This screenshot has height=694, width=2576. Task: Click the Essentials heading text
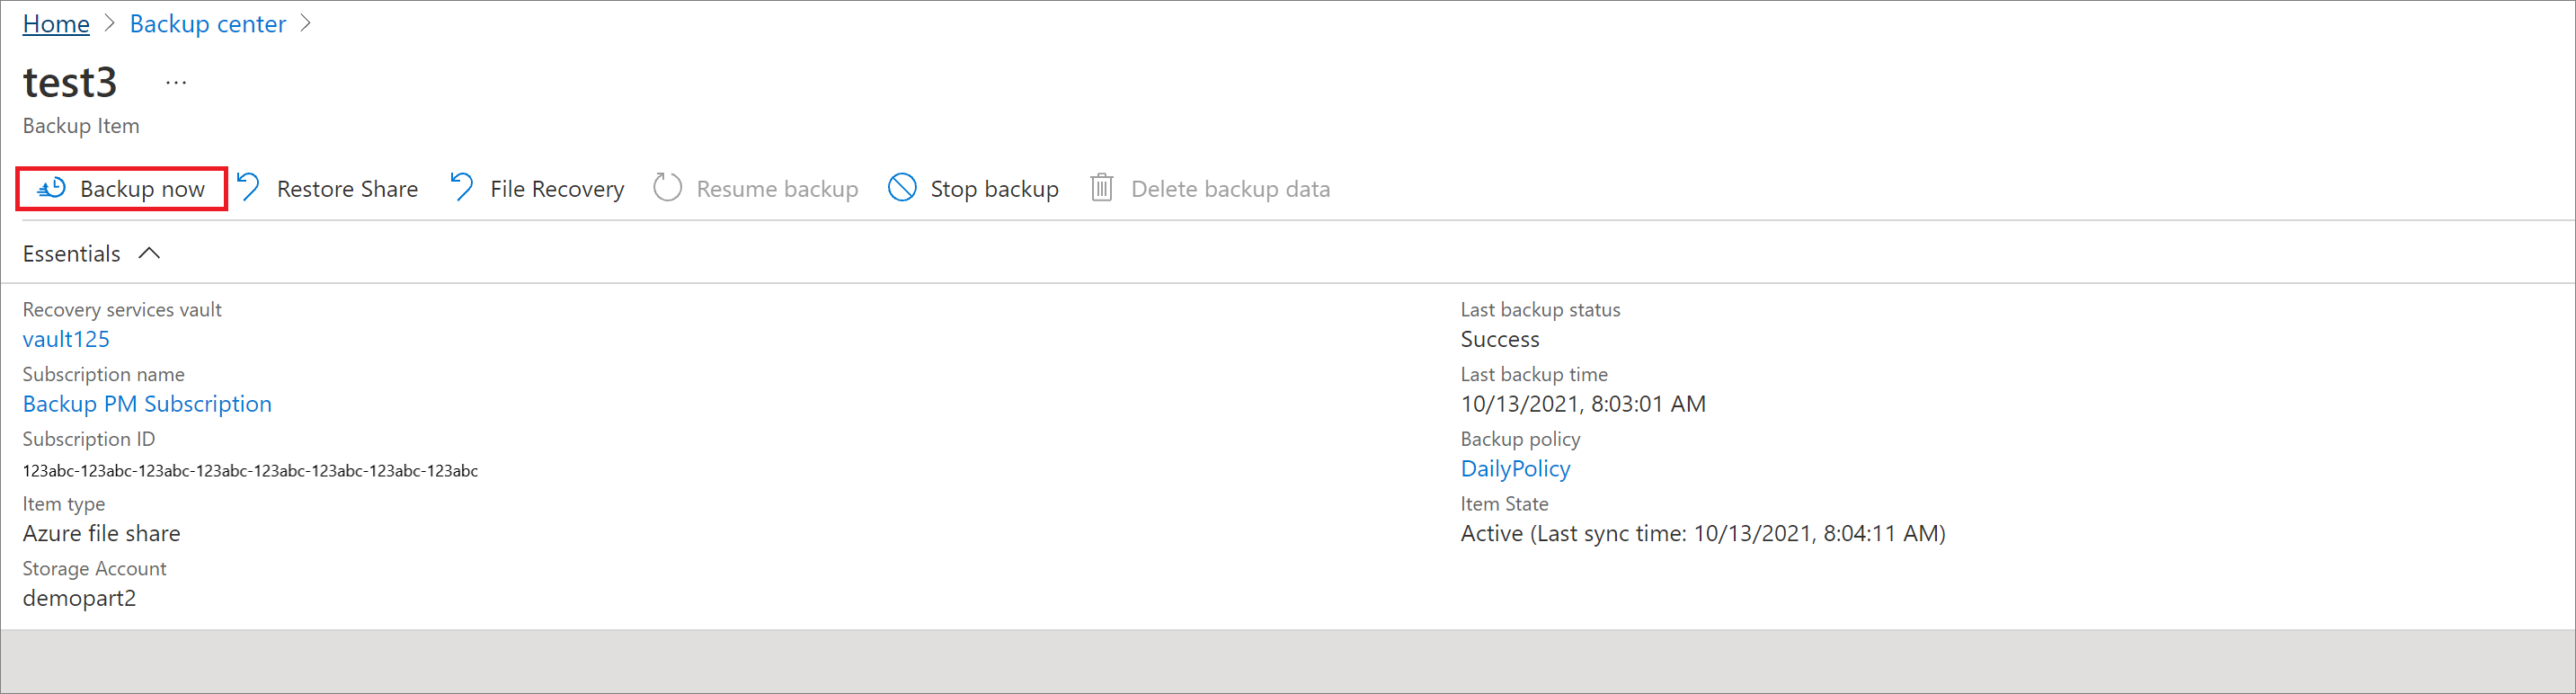click(72, 254)
